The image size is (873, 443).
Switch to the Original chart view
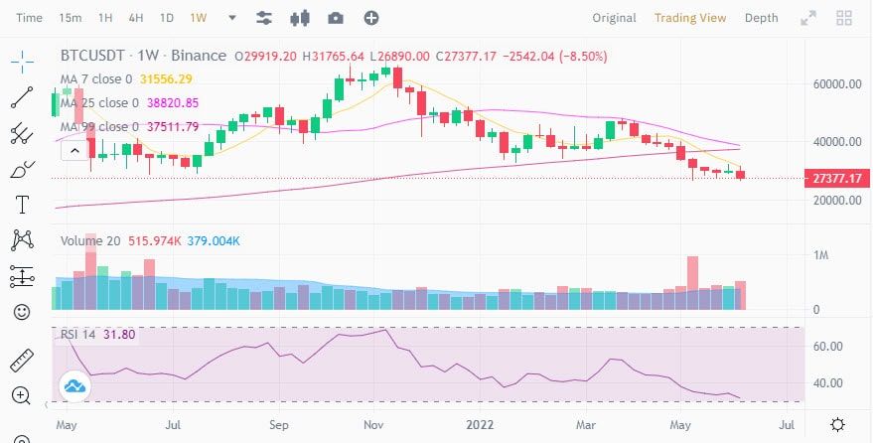(x=614, y=18)
